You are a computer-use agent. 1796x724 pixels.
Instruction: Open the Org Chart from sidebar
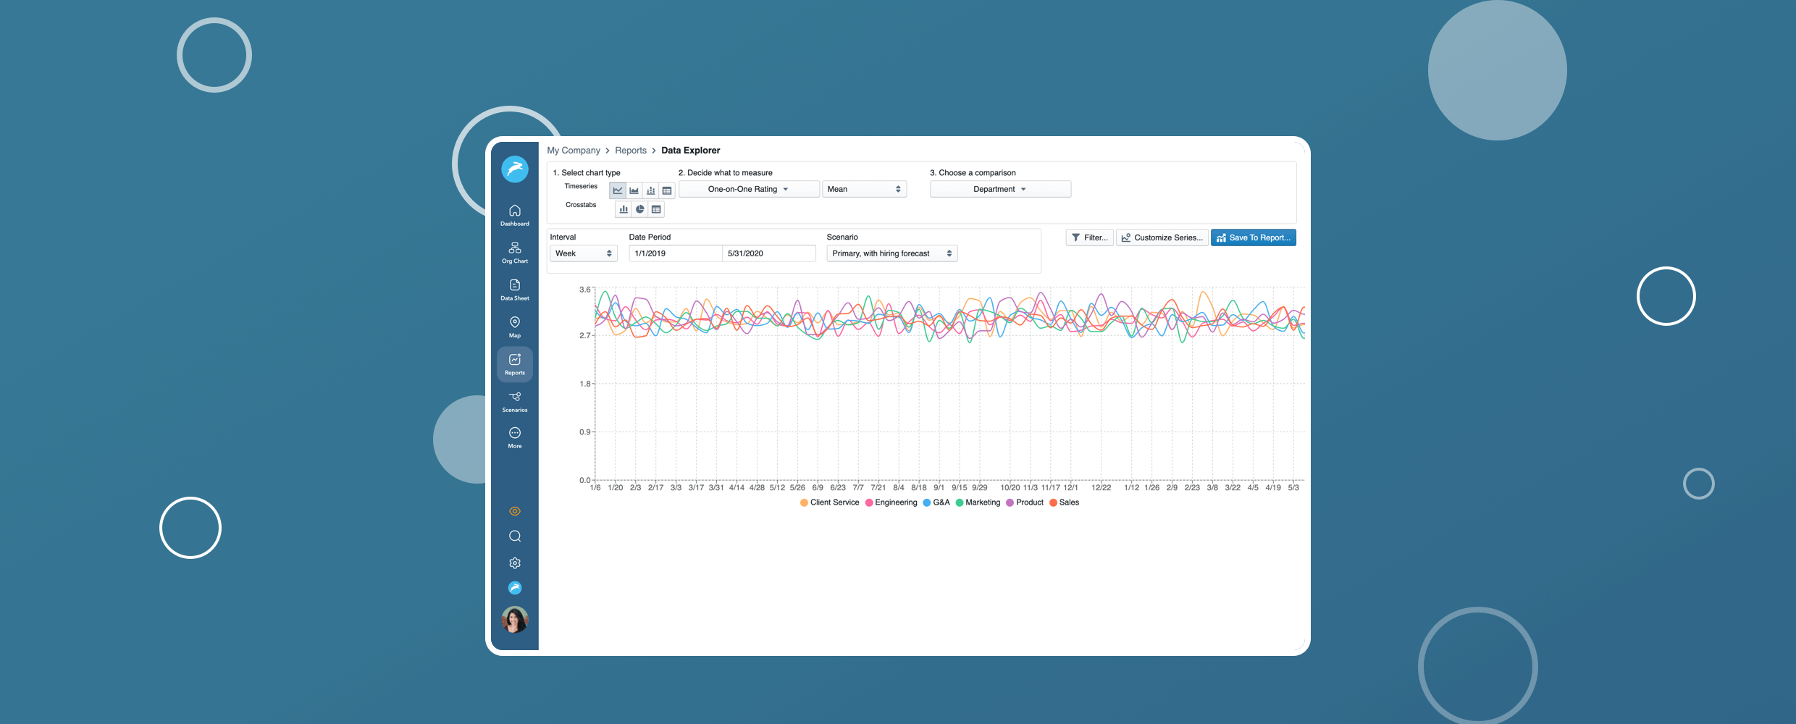click(515, 253)
